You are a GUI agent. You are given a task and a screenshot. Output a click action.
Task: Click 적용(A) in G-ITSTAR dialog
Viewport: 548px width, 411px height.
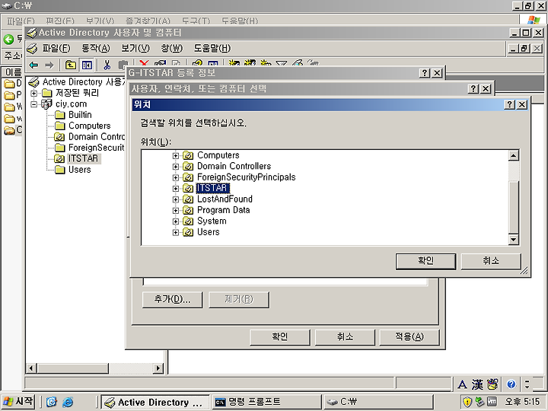tap(409, 337)
